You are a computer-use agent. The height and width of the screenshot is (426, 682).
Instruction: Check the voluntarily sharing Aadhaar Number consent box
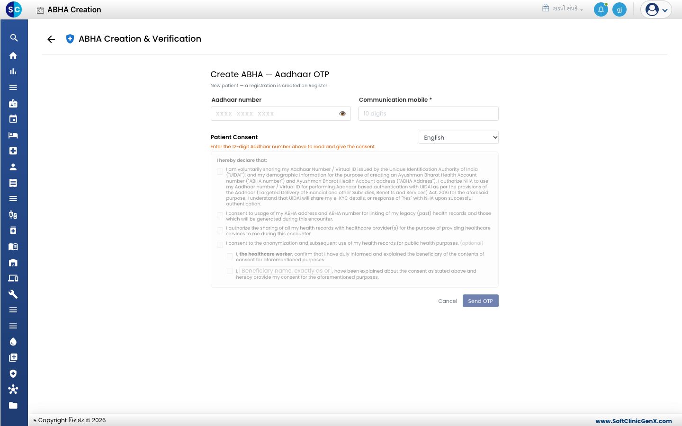(x=220, y=172)
